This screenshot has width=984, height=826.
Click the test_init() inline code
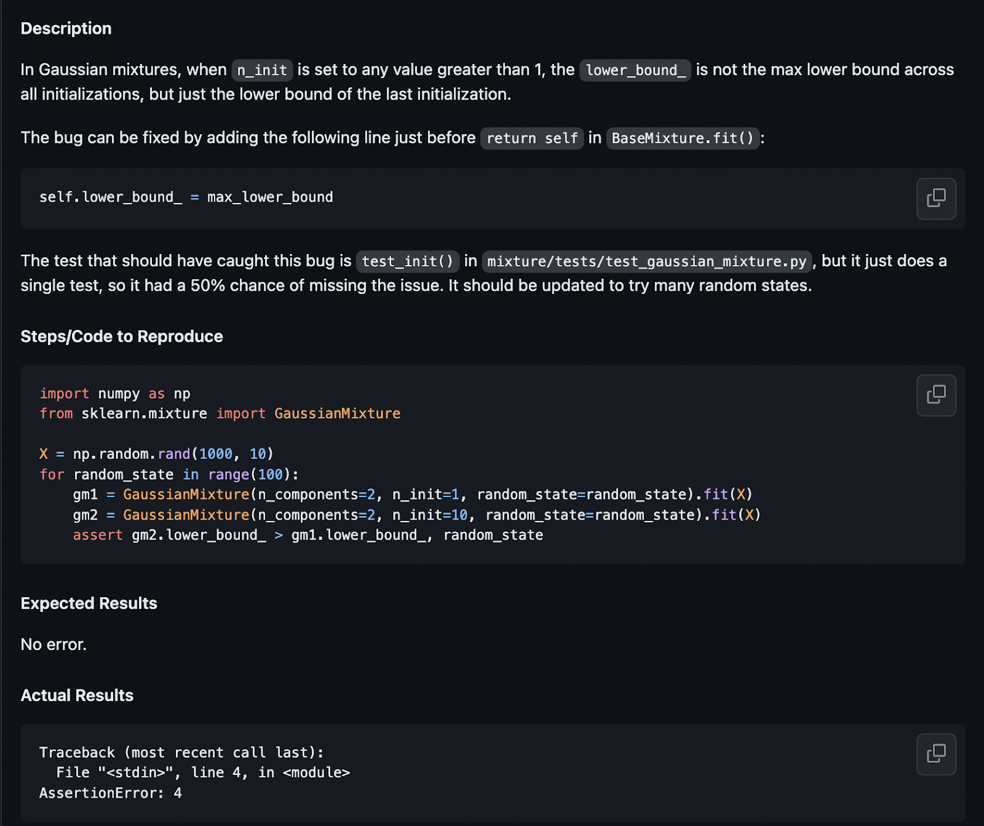[x=408, y=261]
